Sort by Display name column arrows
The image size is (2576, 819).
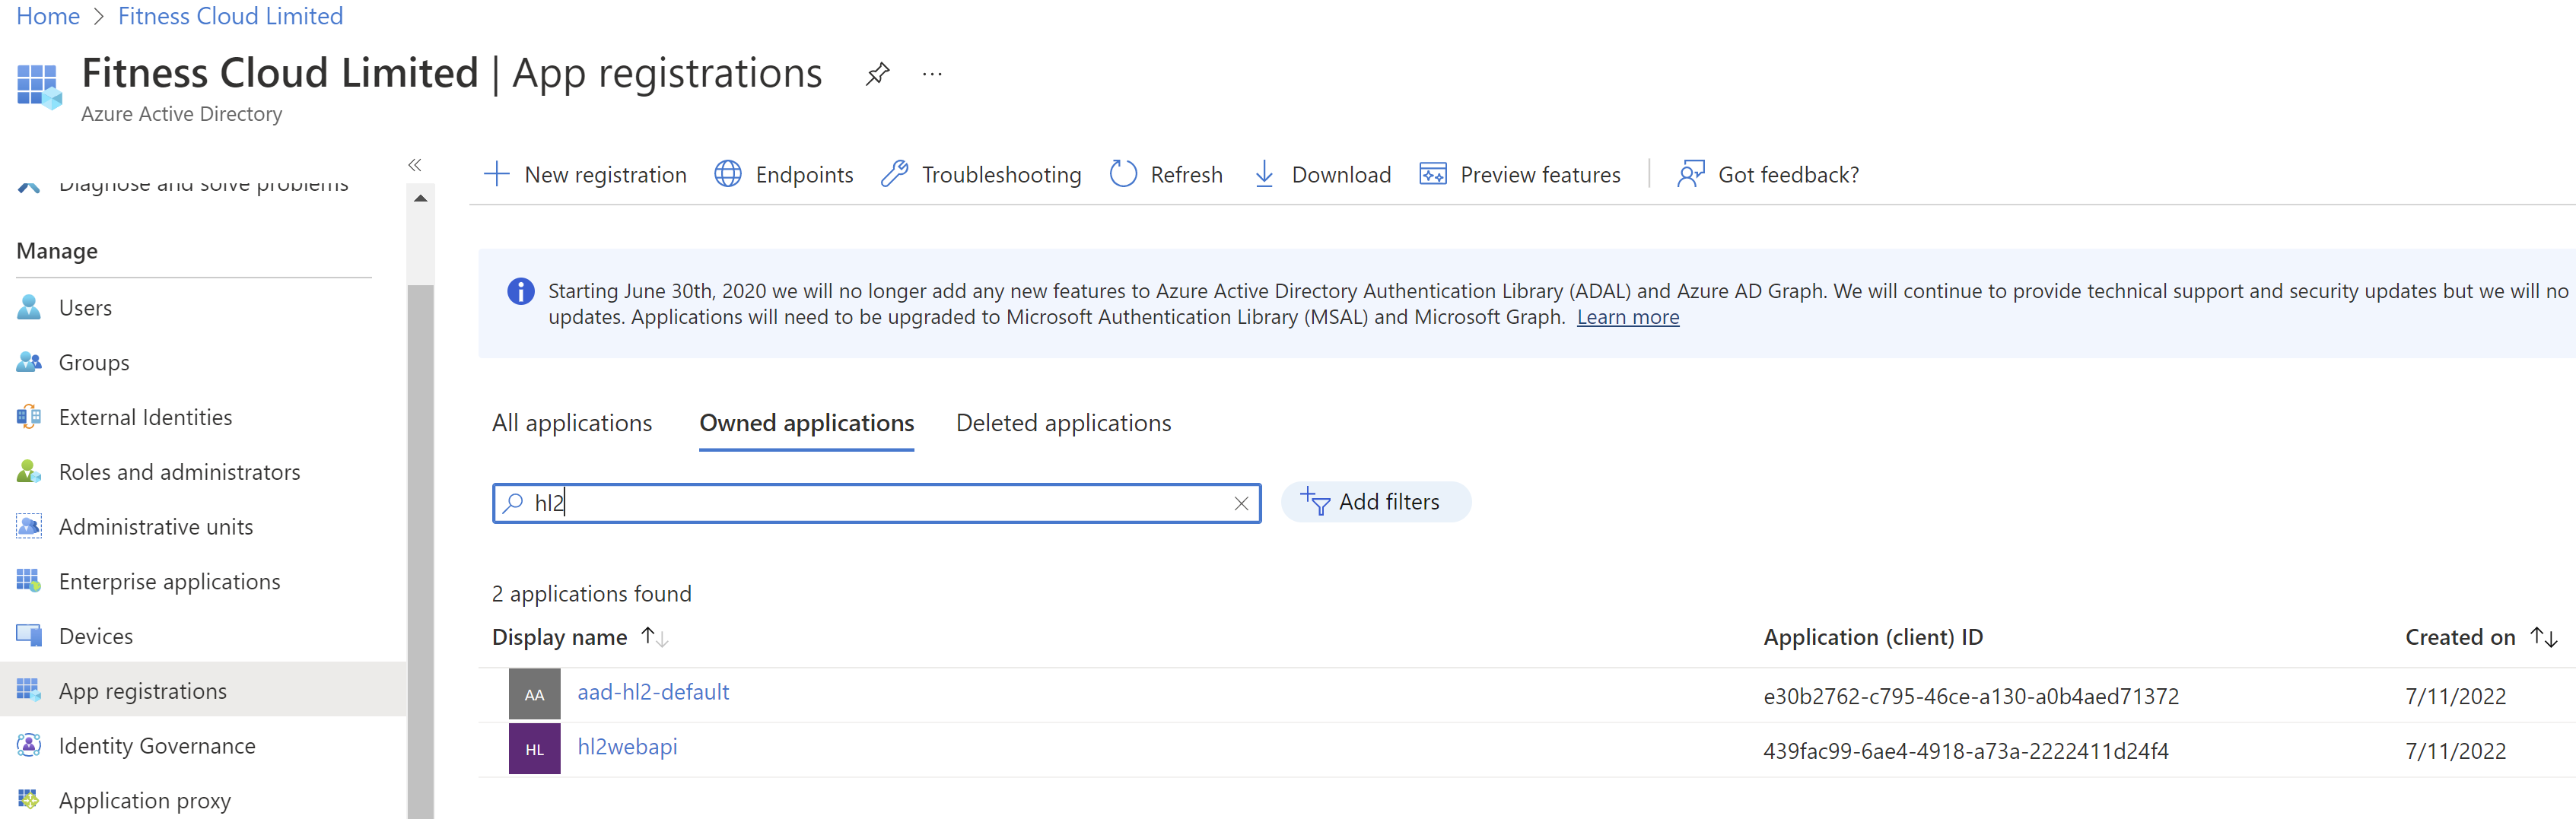point(655,637)
